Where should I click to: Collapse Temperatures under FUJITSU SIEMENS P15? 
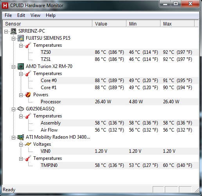(x=21, y=46)
